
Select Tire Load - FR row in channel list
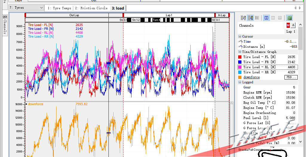coord(268,62)
